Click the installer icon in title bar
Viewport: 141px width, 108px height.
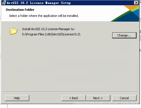[x=4, y=3]
